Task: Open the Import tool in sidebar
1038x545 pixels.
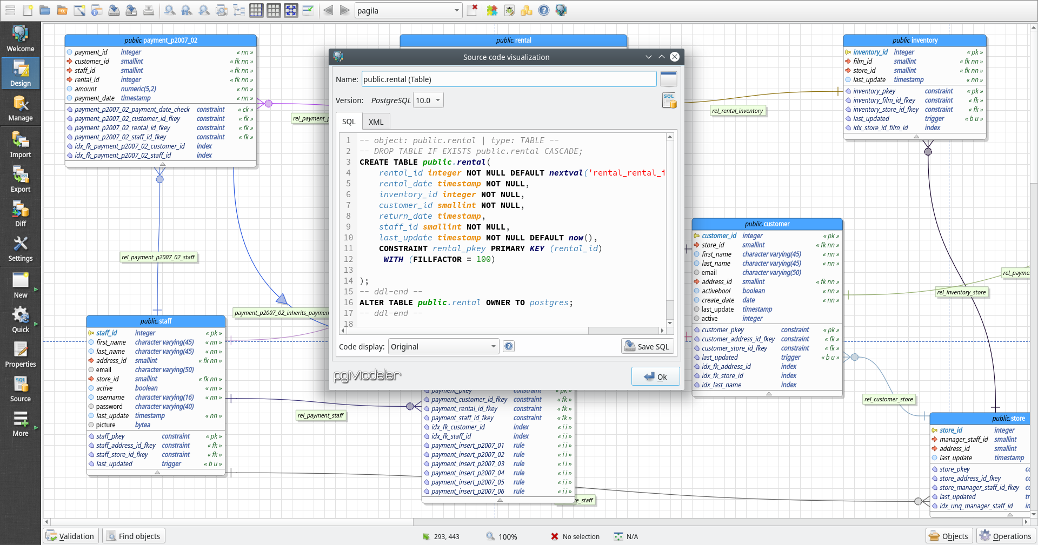Action: 20,145
